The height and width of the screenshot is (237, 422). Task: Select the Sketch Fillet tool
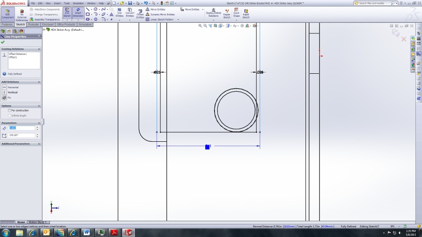[x=103, y=19]
